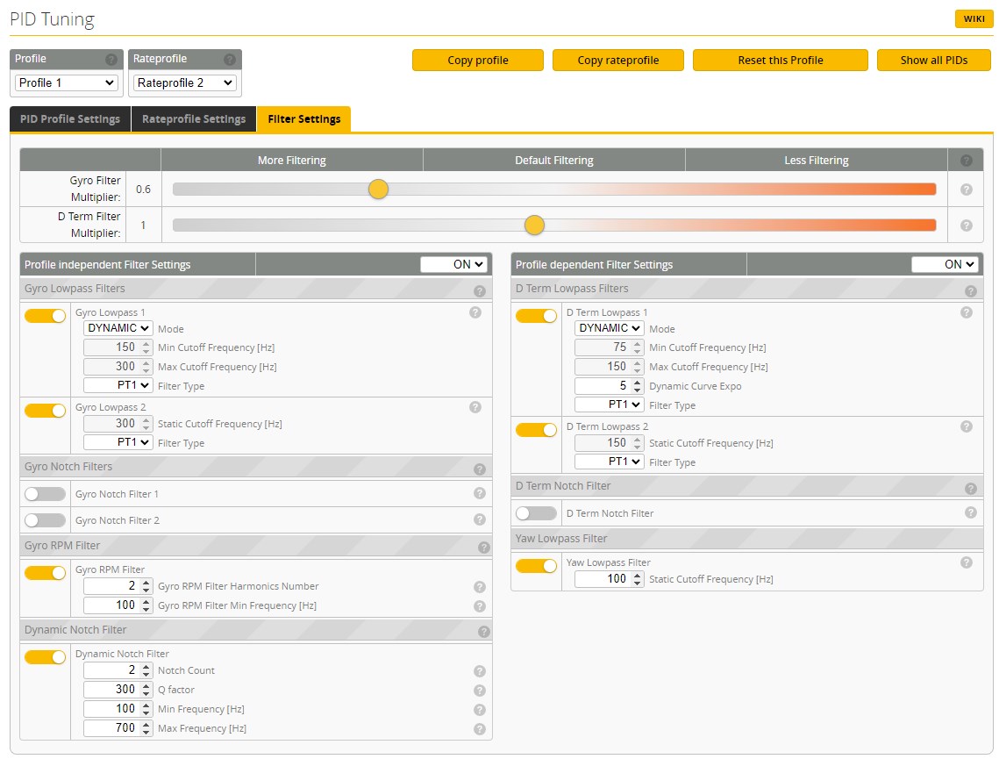Click the Copy profile button
The image size is (999, 759).
point(478,61)
